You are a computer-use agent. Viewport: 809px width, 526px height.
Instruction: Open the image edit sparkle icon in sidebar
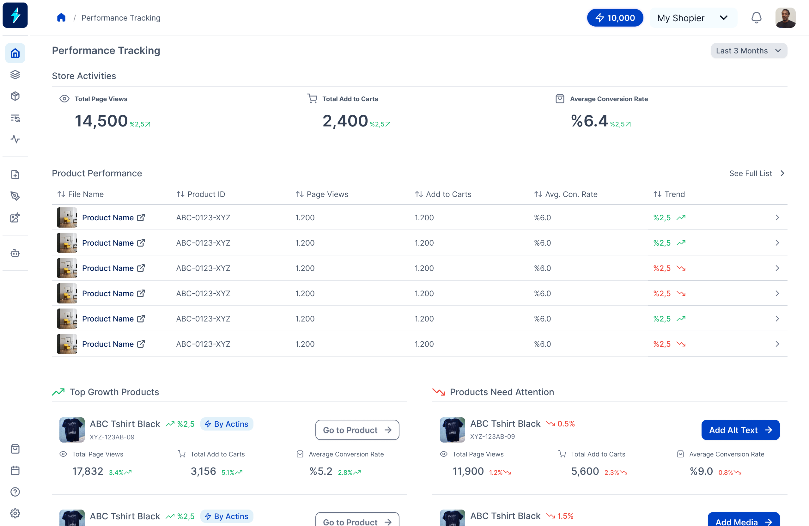point(15,217)
